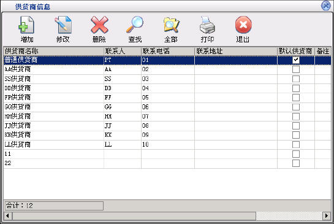The width and height of the screenshot is (334, 224).
Task: Select the supplier row named 22
Action: (54, 163)
